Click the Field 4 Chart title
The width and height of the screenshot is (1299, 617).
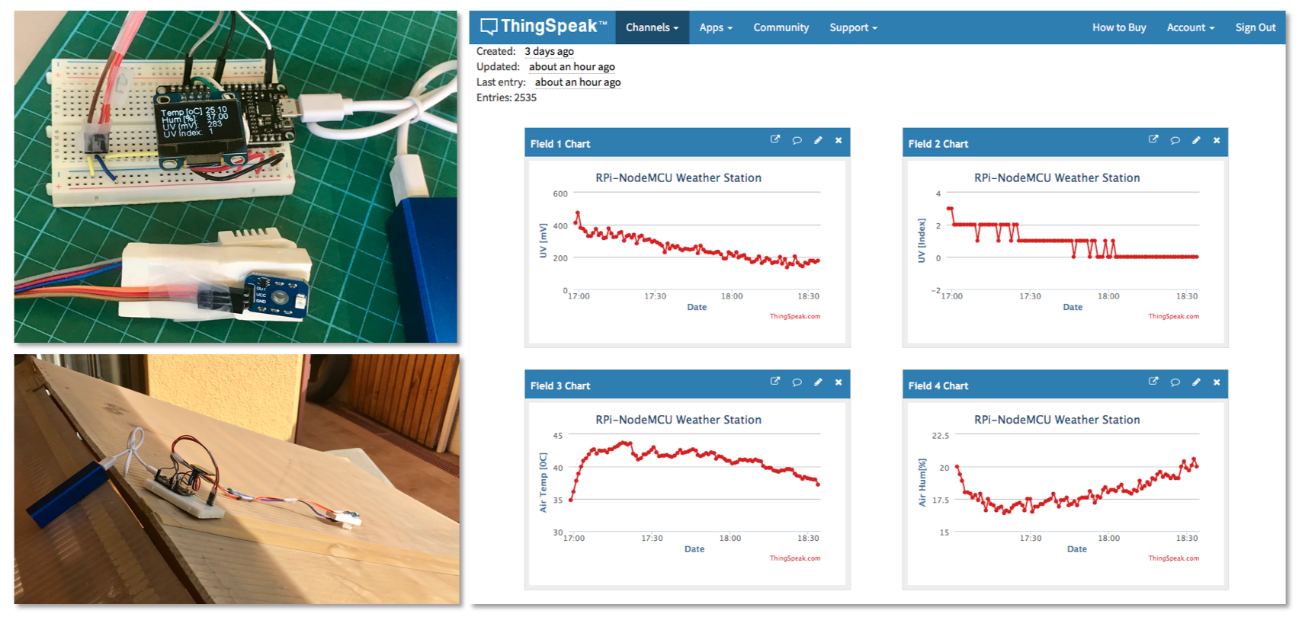pyautogui.click(x=938, y=385)
